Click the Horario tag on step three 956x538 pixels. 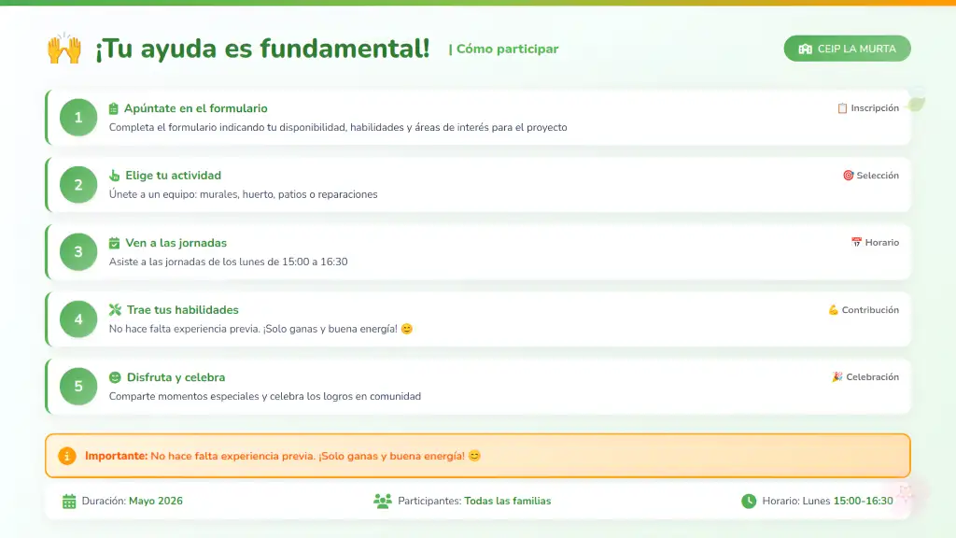[875, 243]
